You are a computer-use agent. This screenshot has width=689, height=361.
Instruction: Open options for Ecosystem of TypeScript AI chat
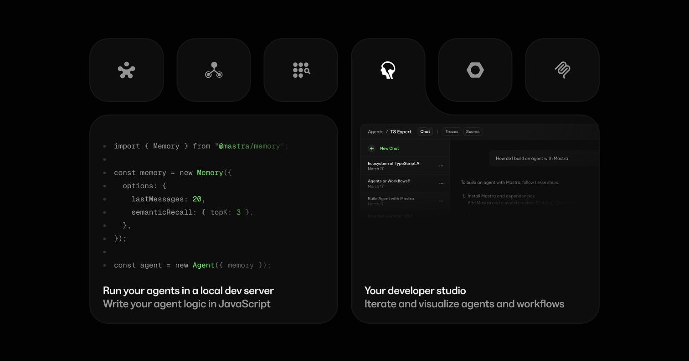441,166
